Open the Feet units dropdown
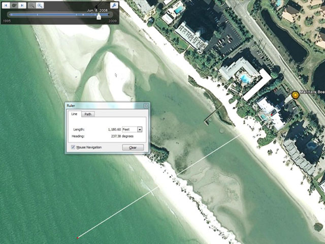Screen dimensions: 325x244 tap(140, 130)
